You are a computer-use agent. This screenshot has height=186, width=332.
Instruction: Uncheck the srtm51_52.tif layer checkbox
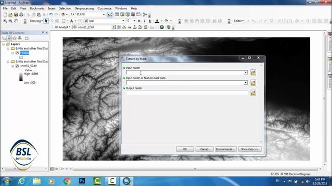[17, 66]
